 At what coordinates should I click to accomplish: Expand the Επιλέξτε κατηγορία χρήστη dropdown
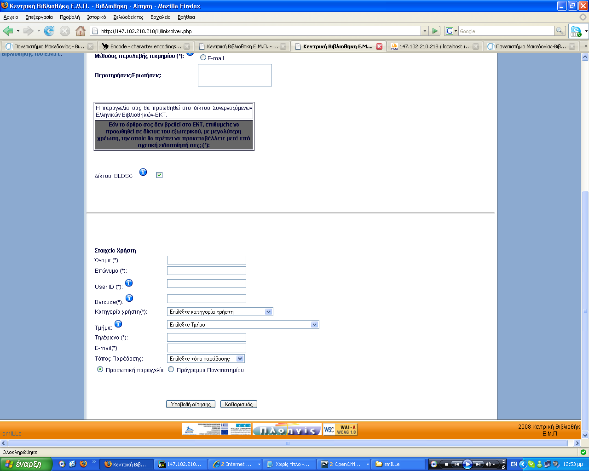coord(269,312)
